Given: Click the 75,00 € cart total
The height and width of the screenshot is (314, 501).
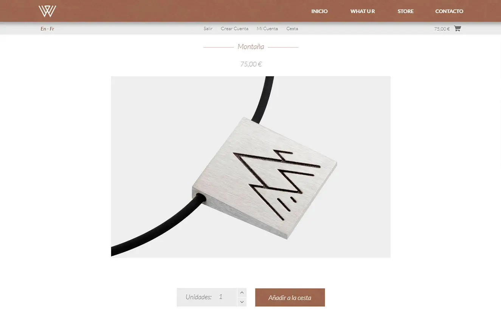Looking at the screenshot, I should (442, 29).
